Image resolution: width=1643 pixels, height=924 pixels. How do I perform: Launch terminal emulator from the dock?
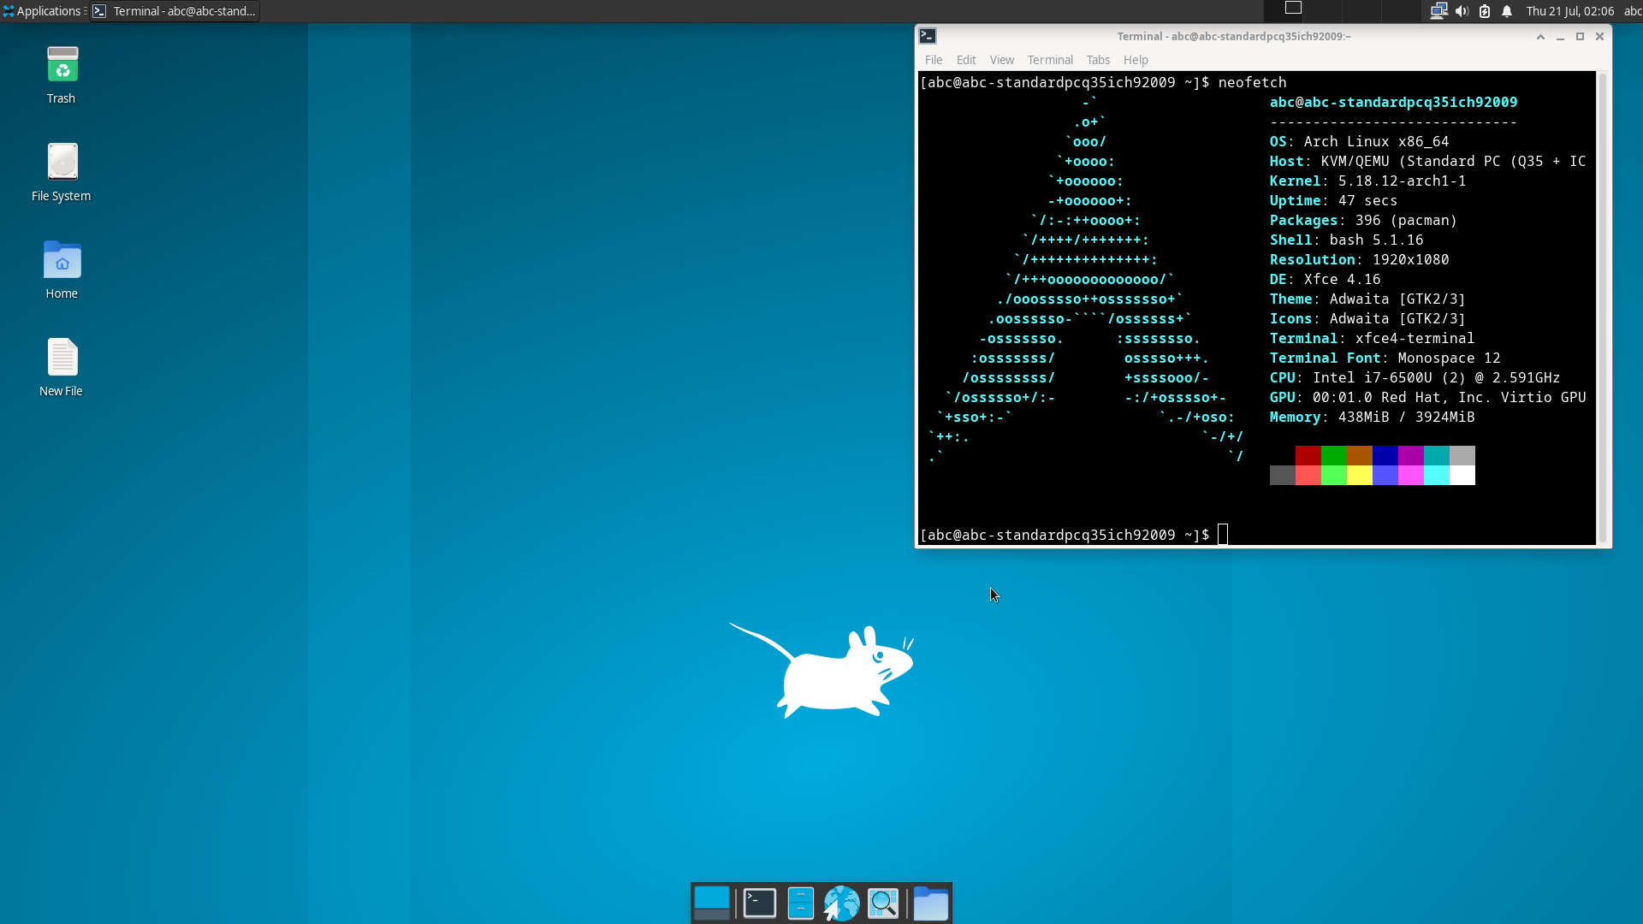click(x=759, y=903)
